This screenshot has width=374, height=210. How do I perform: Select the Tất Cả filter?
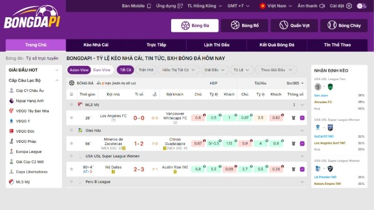click(x=125, y=70)
